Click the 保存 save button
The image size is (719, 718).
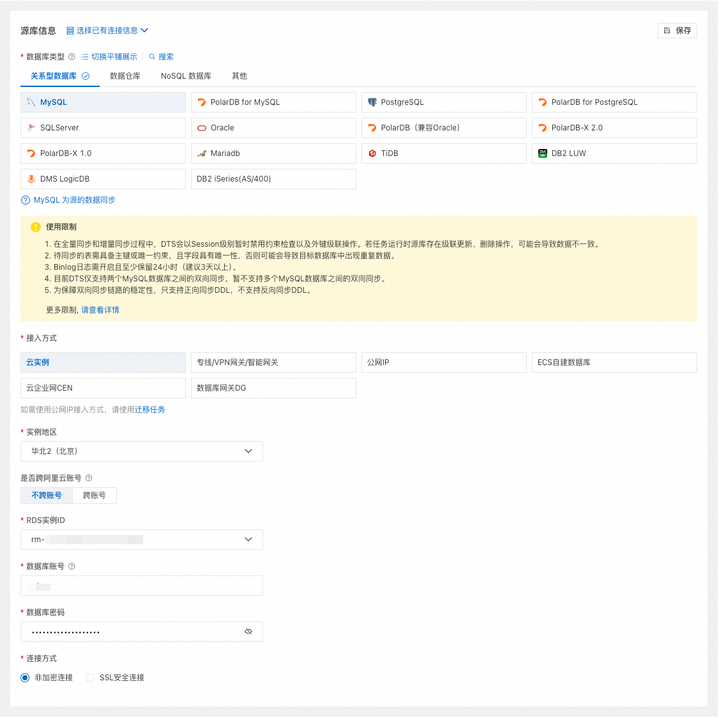pyautogui.click(x=677, y=31)
